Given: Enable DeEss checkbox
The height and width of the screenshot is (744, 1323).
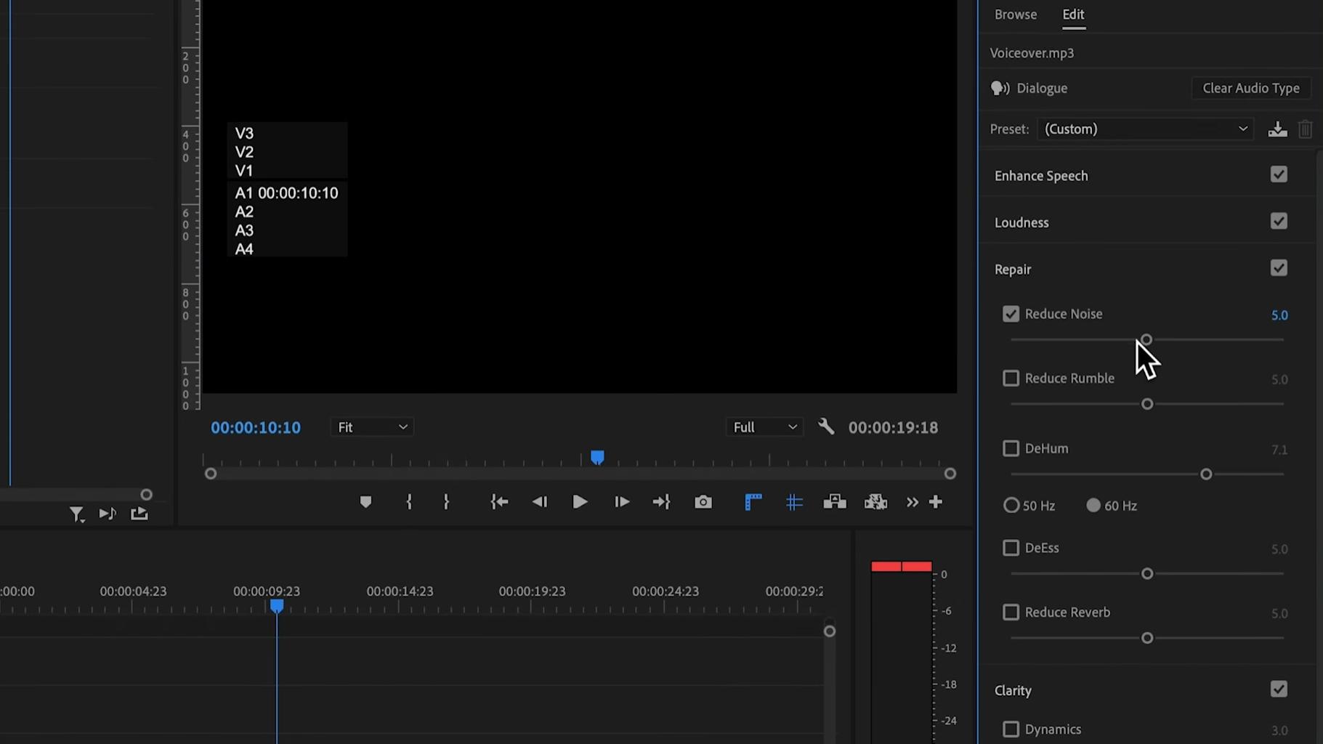Looking at the screenshot, I should point(1011,548).
